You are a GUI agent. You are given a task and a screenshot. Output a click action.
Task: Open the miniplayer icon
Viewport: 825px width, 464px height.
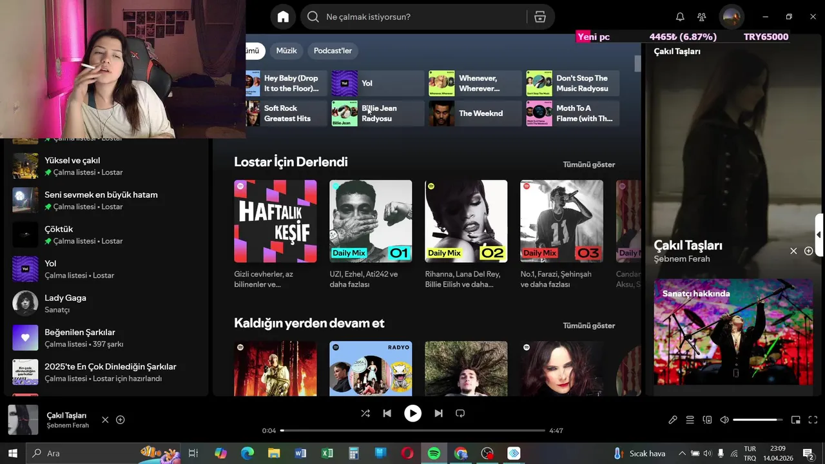pyautogui.click(x=796, y=420)
